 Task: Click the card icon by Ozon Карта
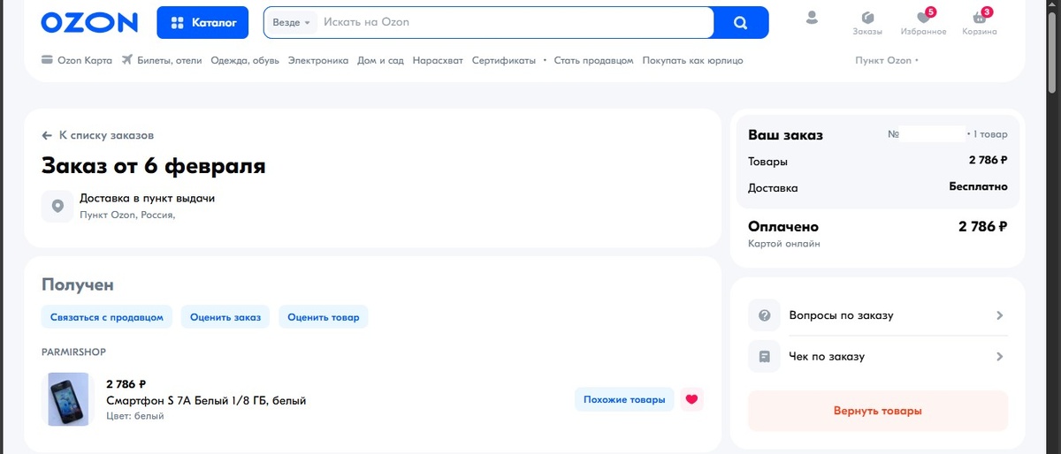[47, 60]
